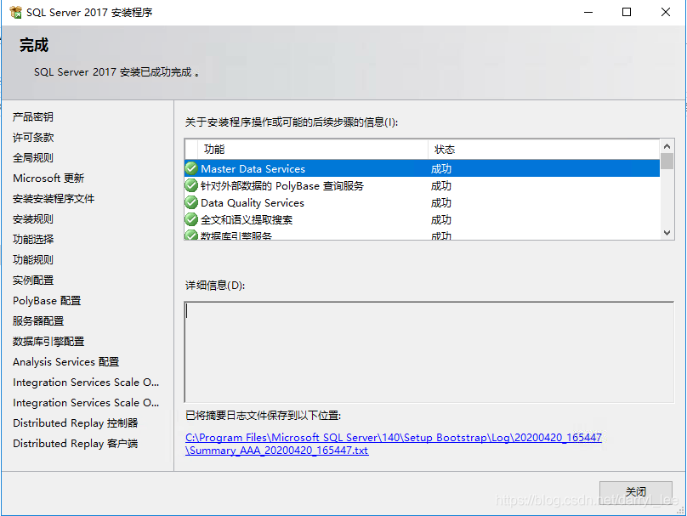Close the setup window with X

[x=666, y=12]
